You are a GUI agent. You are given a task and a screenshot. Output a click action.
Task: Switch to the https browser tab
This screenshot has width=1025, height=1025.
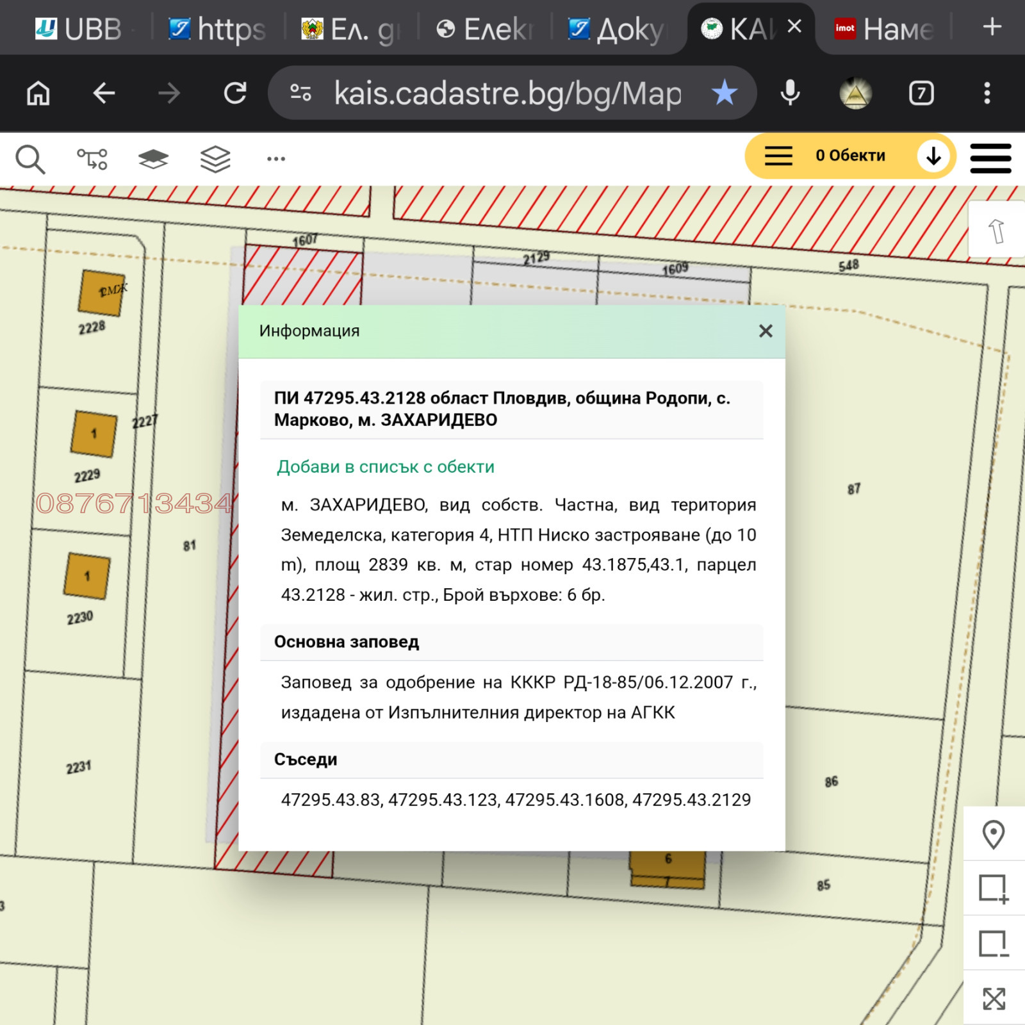tap(217, 29)
